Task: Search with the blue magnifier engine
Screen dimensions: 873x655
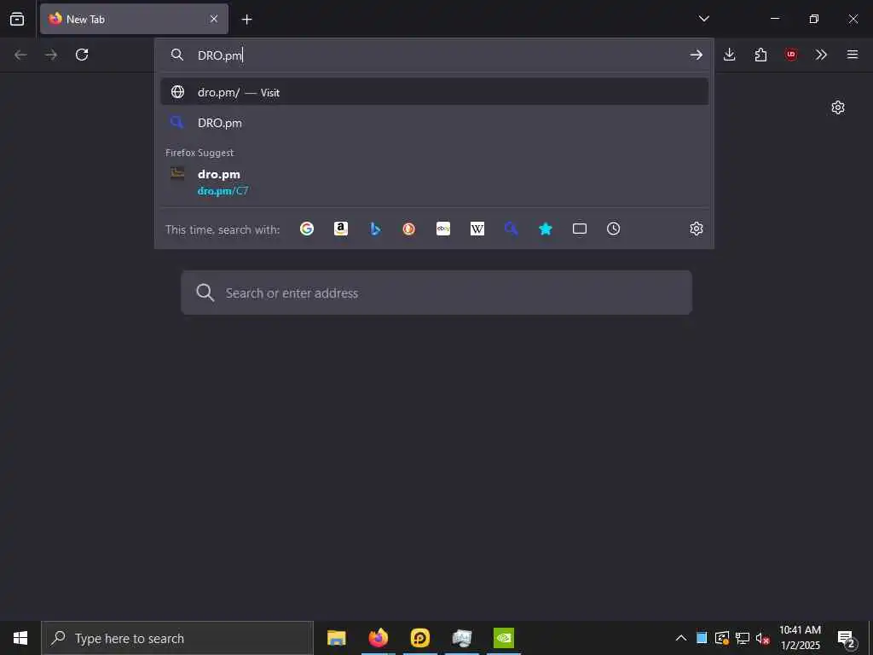Action: 512,229
